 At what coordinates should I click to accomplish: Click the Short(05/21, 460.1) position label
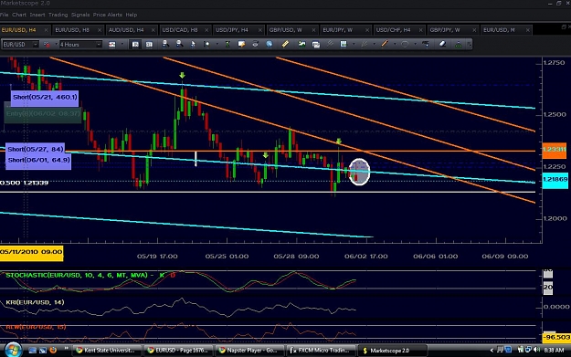pos(45,98)
